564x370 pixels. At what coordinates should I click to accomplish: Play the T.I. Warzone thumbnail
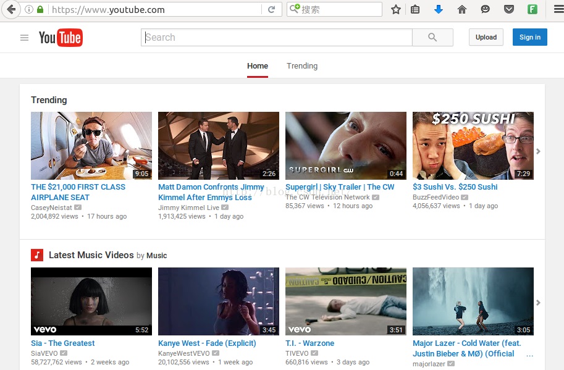click(346, 301)
